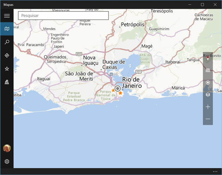The image size is (222, 175).
Task: Click the Rio de Janeiro map label
Action: pos(132,83)
